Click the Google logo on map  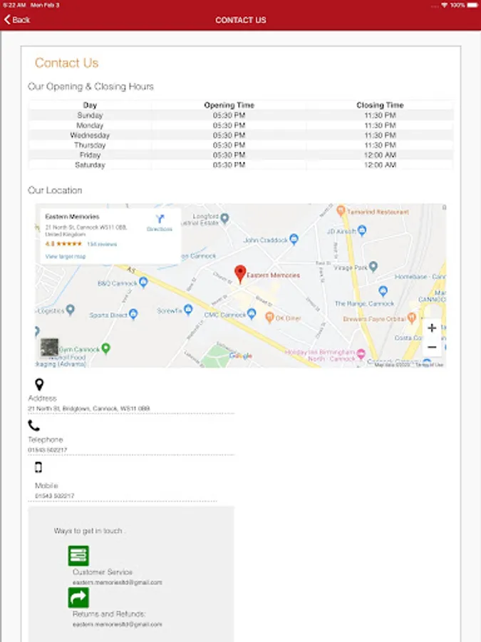click(x=241, y=356)
